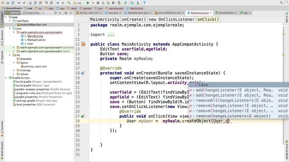Click the Find magnifier toolbar icon
The width and height of the screenshot is (289, 162).
pos(47,3)
